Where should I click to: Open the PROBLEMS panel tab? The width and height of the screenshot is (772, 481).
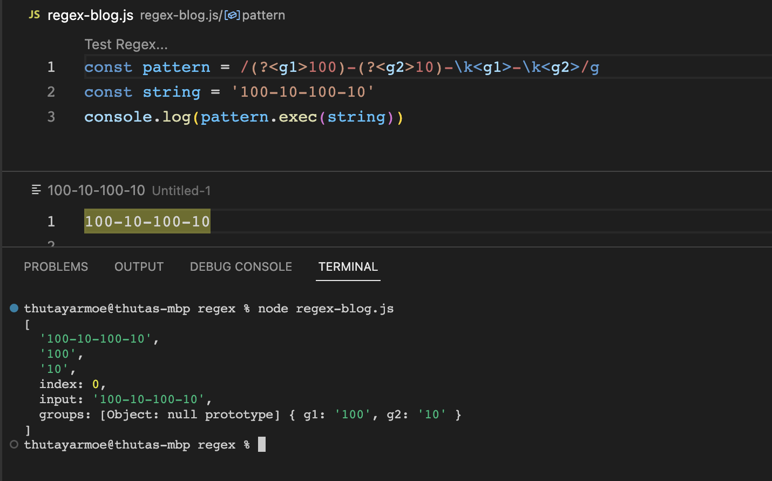56,266
